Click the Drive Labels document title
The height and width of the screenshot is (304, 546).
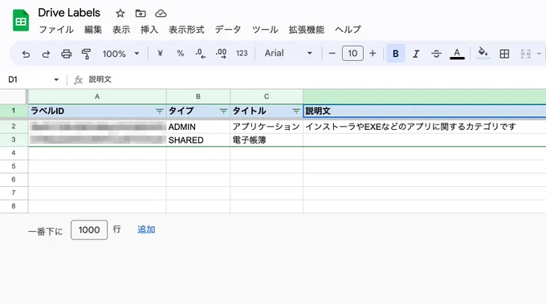tap(69, 13)
